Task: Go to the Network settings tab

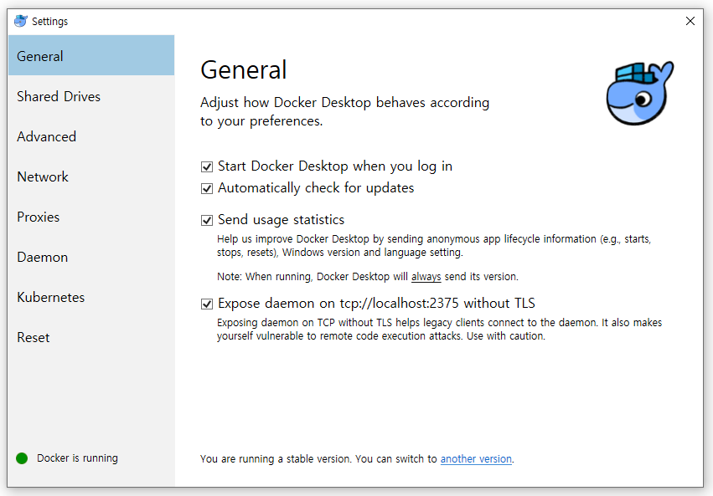Action: [x=91, y=176]
